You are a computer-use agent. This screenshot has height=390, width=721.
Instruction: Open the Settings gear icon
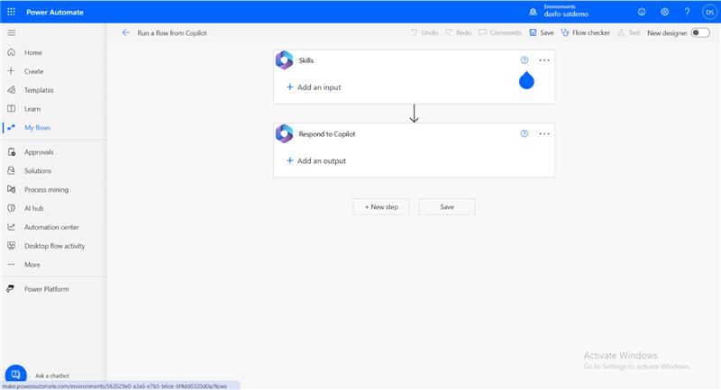[x=664, y=12]
